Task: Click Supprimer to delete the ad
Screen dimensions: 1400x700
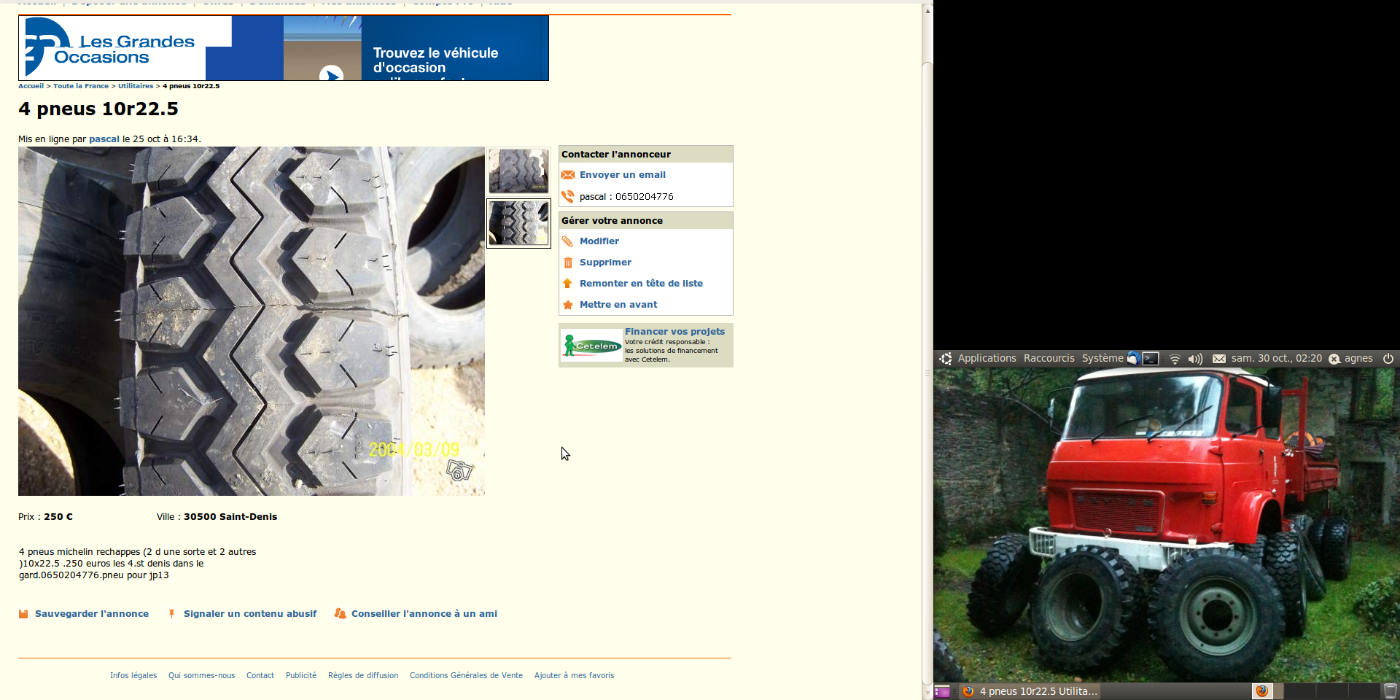Action: [x=605, y=262]
